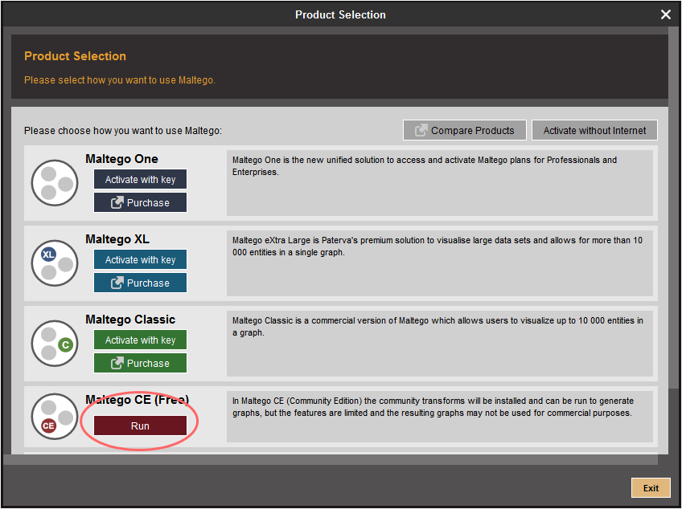Click the Maltego One product logo icon
This screenshot has width=682, height=509.
pyautogui.click(x=55, y=183)
